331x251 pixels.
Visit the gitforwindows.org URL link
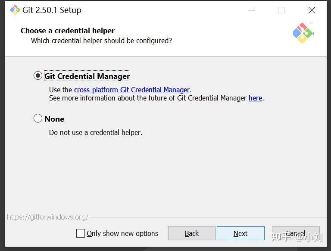[47, 217]
